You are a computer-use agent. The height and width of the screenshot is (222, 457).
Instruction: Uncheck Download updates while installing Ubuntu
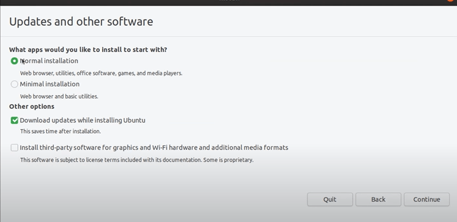[14, 120]
